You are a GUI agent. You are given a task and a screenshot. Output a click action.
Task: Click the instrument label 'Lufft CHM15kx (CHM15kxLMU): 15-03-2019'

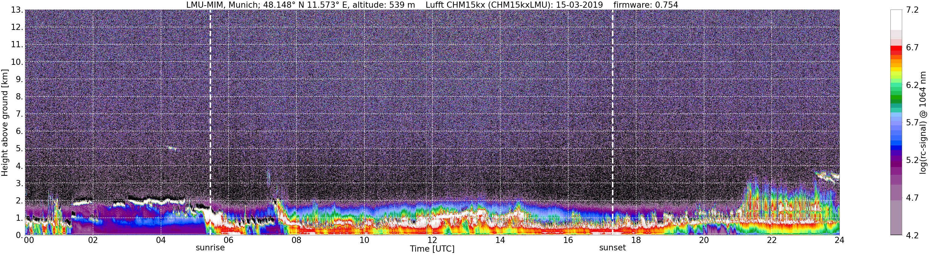(x=514, y=5)
